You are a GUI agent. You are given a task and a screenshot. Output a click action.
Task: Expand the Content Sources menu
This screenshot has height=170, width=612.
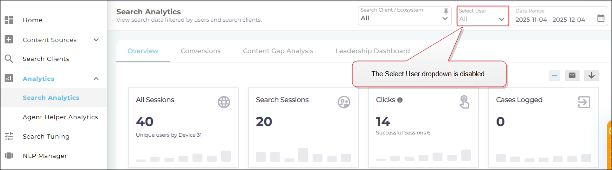point(96,40)
